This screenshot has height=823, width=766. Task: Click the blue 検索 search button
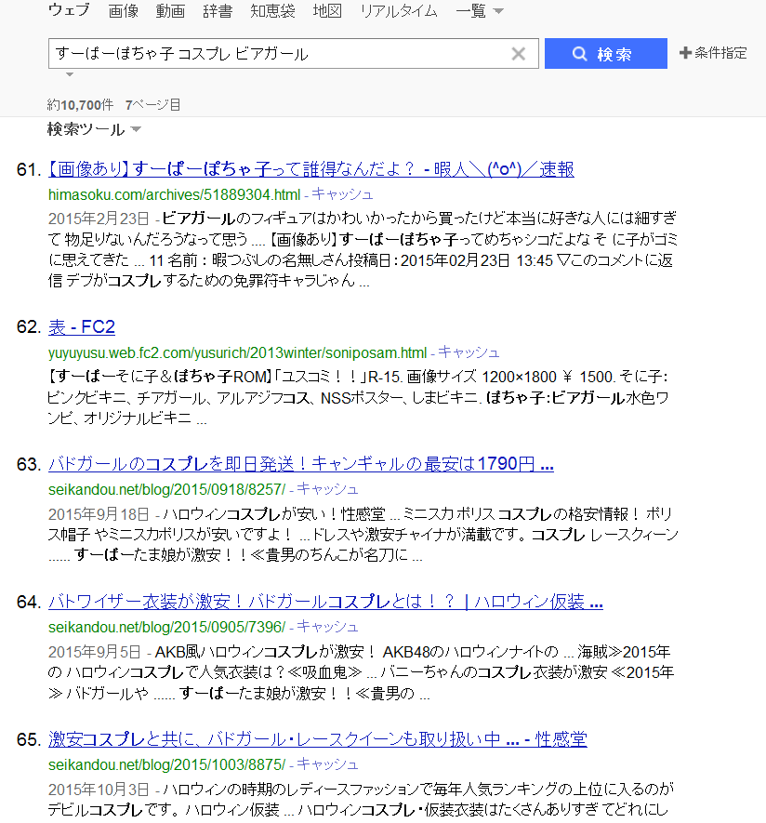605,54
